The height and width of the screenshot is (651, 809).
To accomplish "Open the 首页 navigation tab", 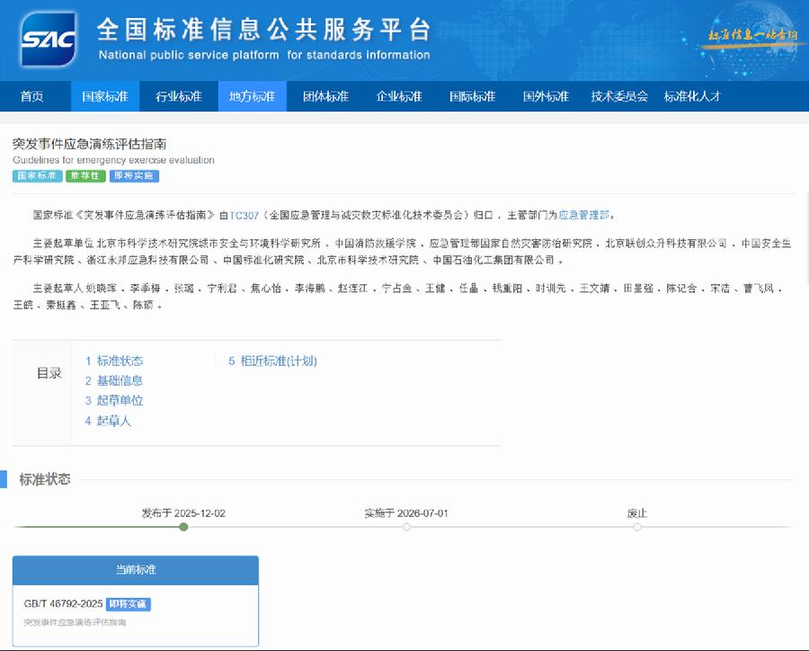I will tap(34, 96).
